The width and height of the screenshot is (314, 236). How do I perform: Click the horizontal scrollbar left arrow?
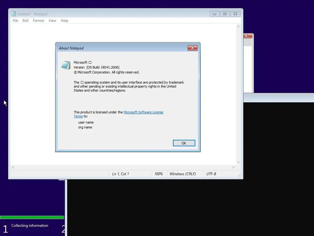click(x=13, y=167)
